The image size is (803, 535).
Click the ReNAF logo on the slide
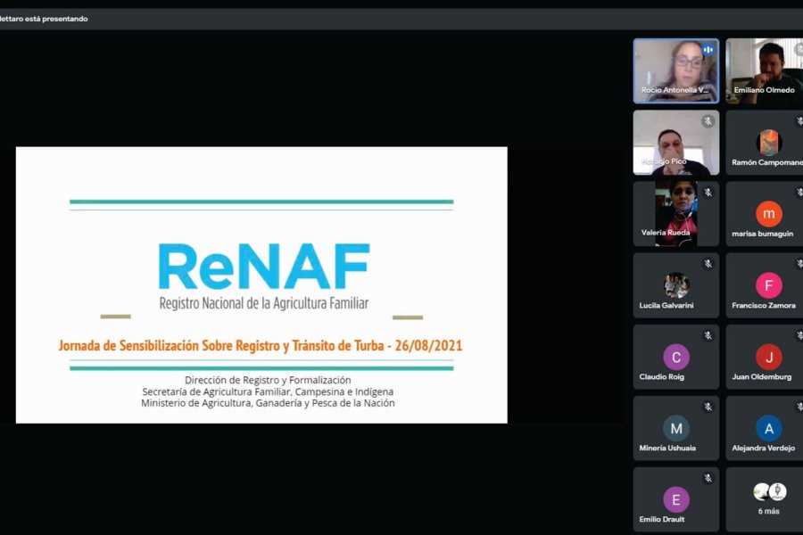pos(264,267)
